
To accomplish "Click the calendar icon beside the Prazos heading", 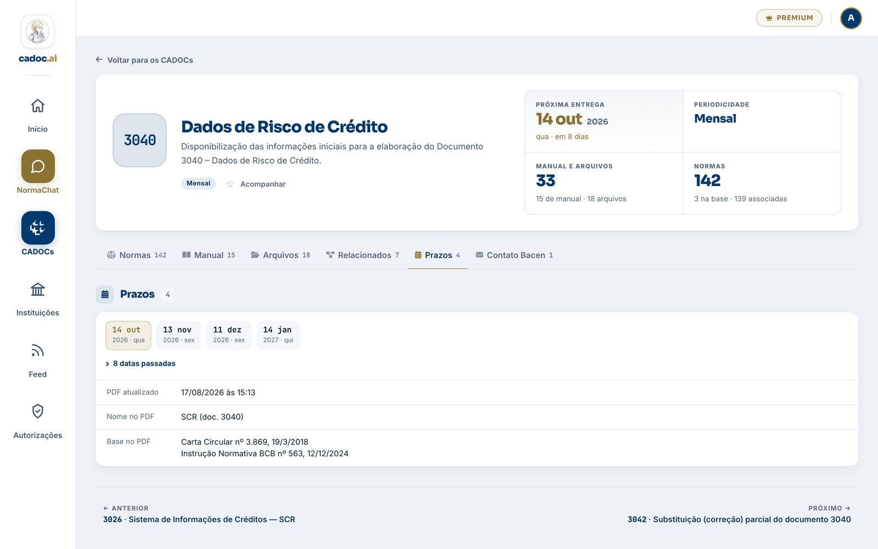I will (105, 294).
